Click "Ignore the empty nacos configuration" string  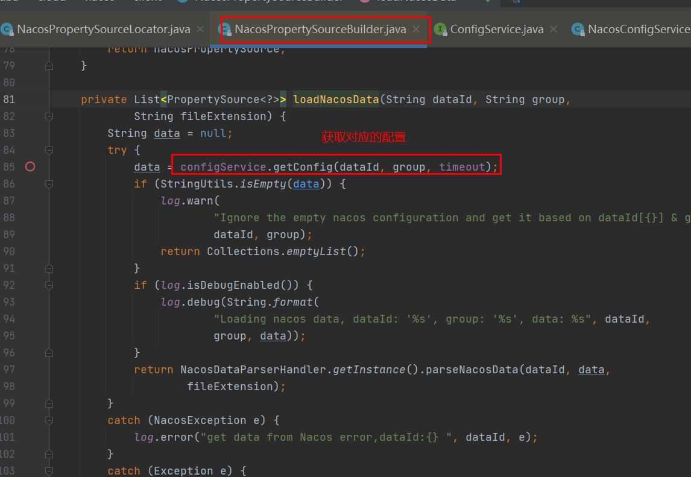(452, 218)
